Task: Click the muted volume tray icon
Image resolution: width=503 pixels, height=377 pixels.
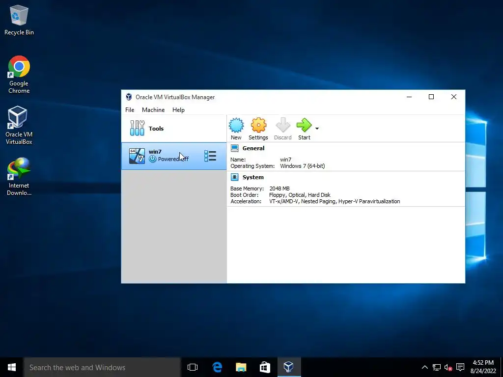Action: (x=448, y=367)
